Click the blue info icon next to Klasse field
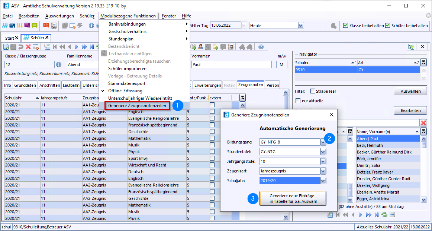 click(59, 65)
